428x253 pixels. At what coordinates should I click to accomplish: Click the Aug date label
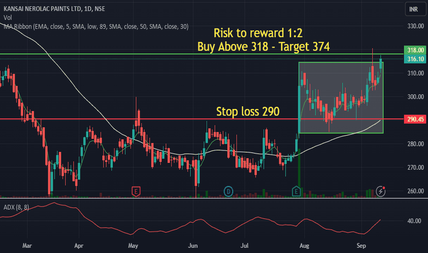(x=304, y=246)
